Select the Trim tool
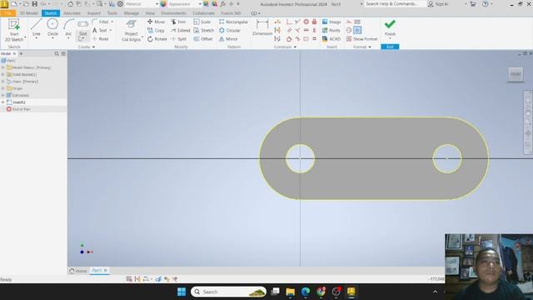Screen dimensions: 533x300 [178, 22]
